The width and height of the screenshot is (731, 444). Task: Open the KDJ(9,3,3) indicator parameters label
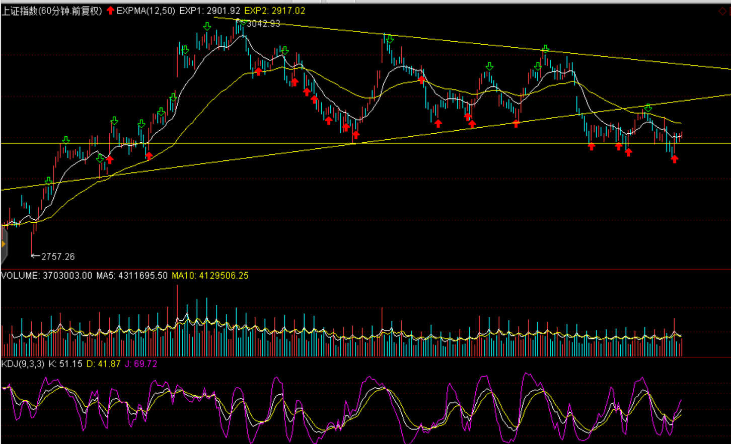(23, 364)
